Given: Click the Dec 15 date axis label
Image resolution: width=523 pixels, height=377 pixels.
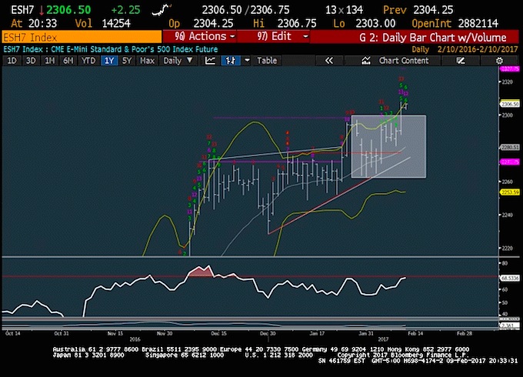Looking at the screenshot, I should click(x=218, y=333).
